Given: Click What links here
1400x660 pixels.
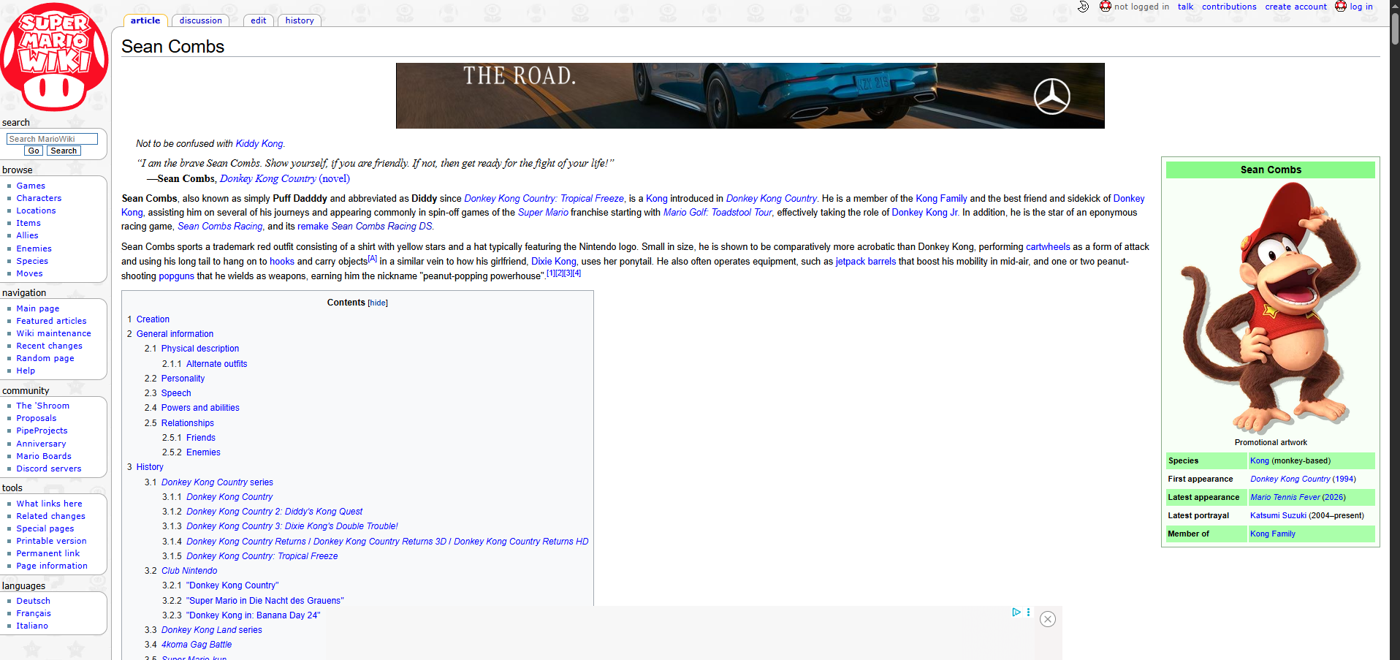Looking at the screenshot, I should click(49, 504).
